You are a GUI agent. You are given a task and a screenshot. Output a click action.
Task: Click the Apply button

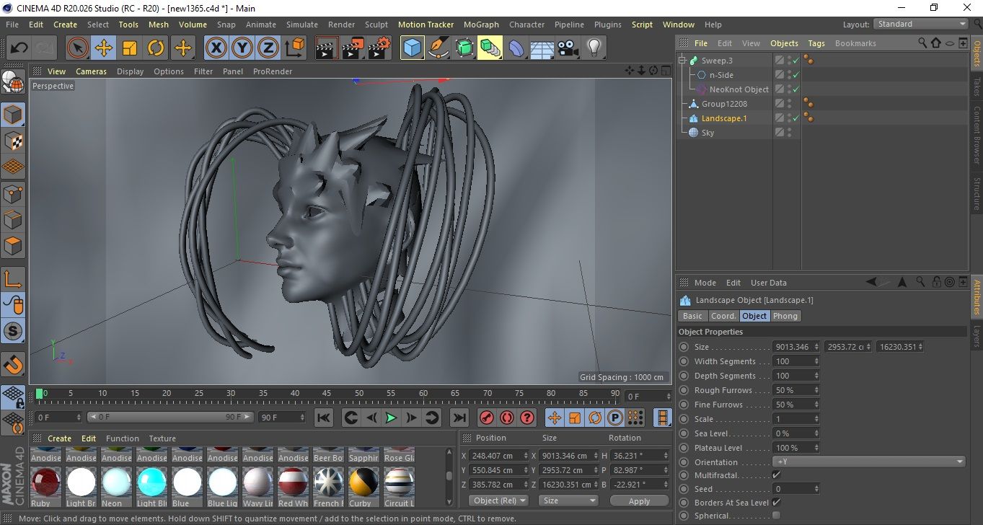point(639,500)
